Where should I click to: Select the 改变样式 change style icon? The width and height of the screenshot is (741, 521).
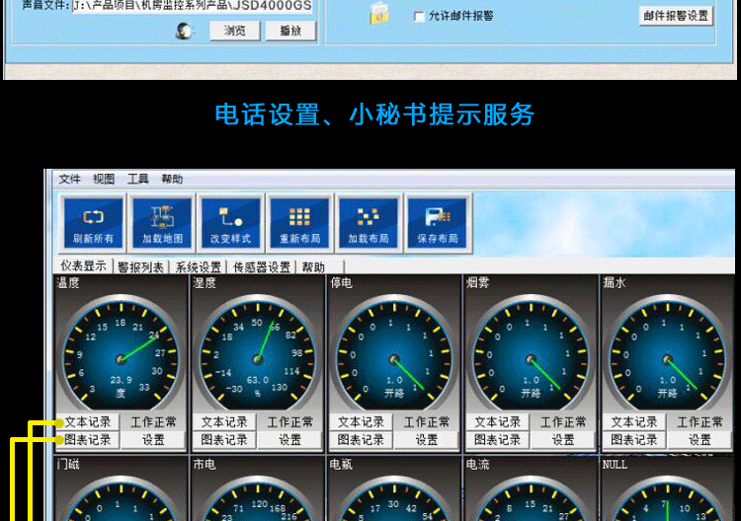point(230,223)
